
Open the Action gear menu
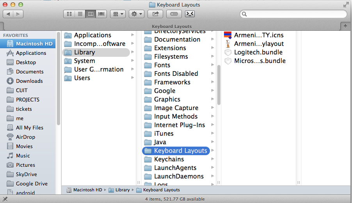coord(137,14)
